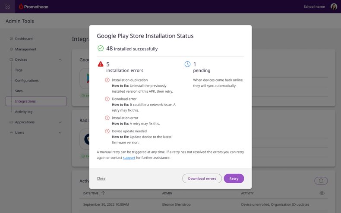The image size is (341, 213).
Task: Click the green success checkmark icon
Action: click(x=101, y=48)
